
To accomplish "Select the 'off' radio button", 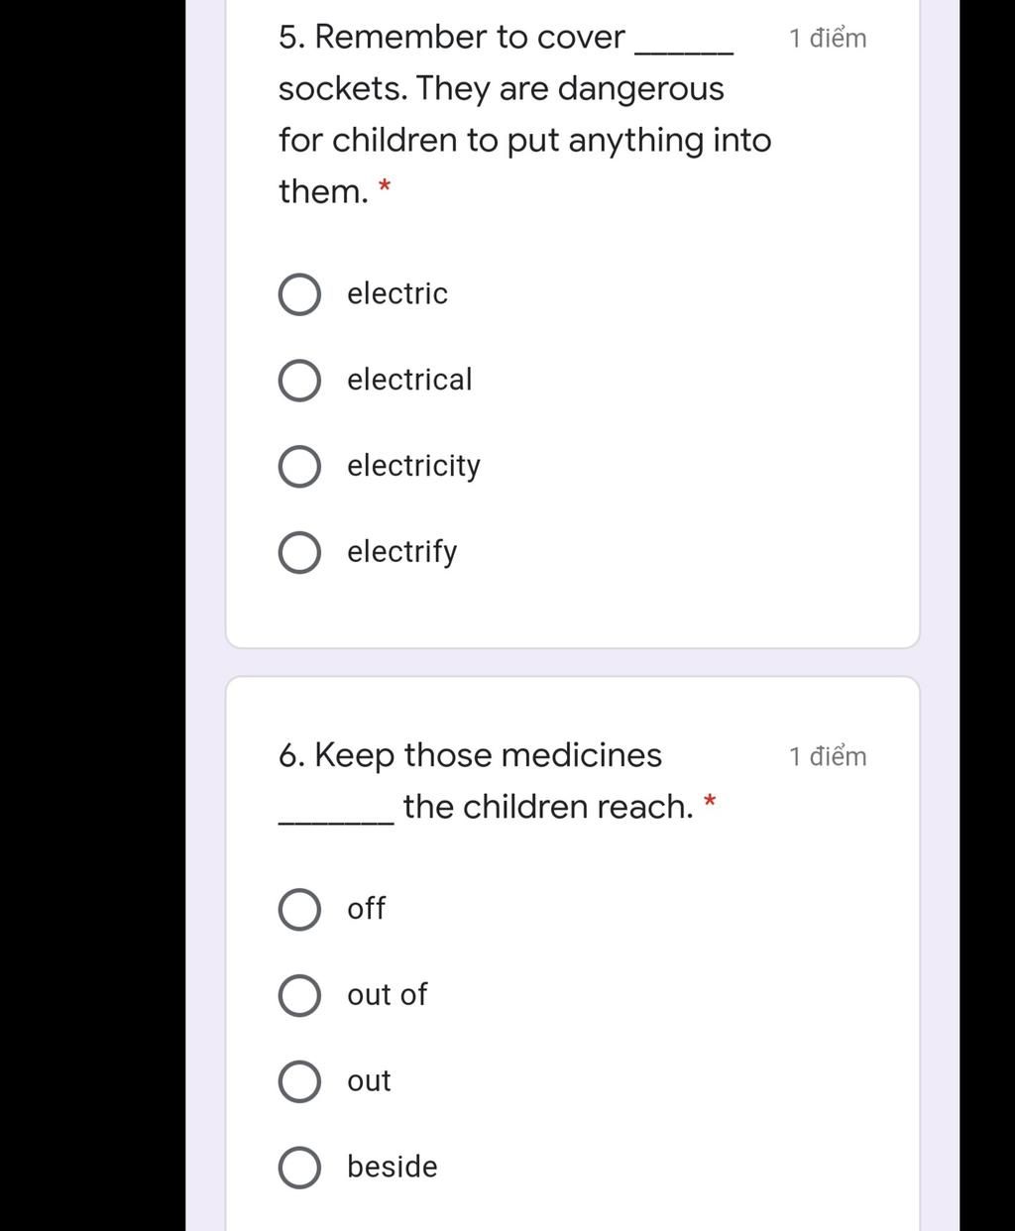I will 299,910.
